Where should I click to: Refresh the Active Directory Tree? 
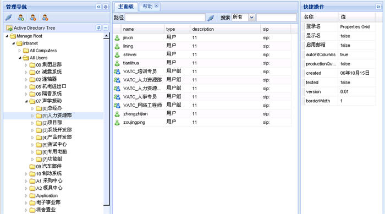tap(98, 28)
